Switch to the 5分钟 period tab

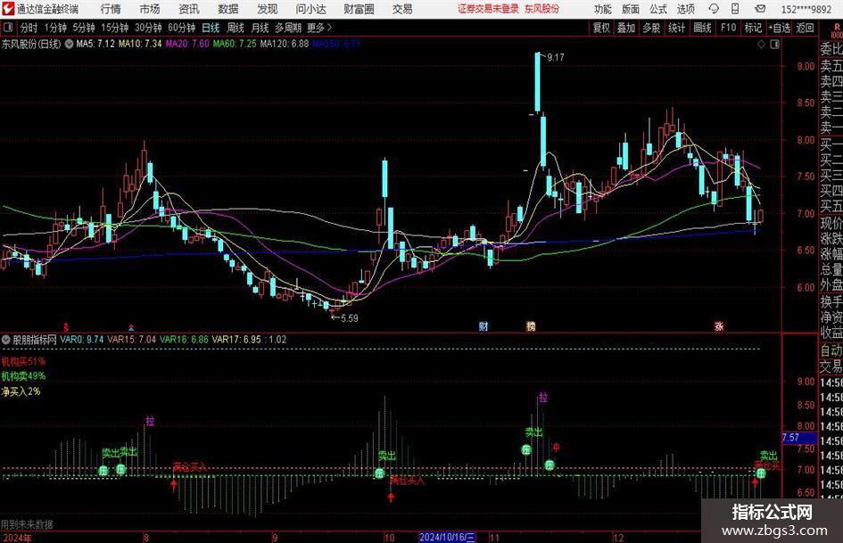tap(83, 28)
